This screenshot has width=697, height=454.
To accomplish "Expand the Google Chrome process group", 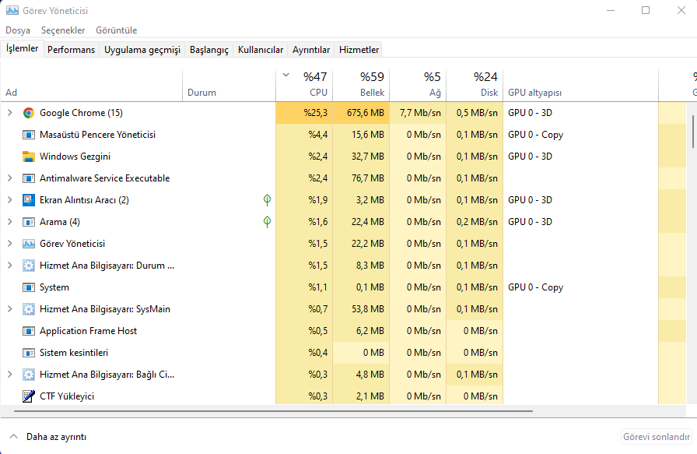I will 10,113.
